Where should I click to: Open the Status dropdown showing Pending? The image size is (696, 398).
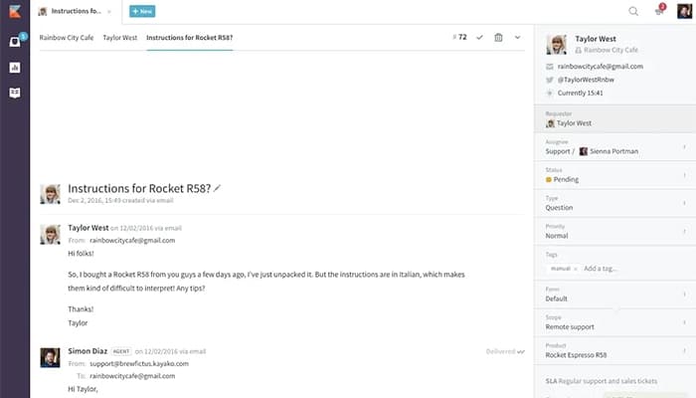point(614,175)
